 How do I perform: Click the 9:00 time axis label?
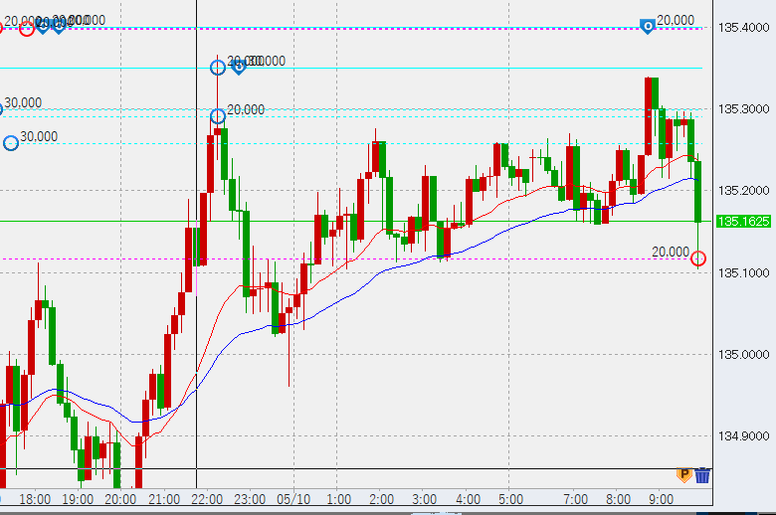click(x=661, y=498)
